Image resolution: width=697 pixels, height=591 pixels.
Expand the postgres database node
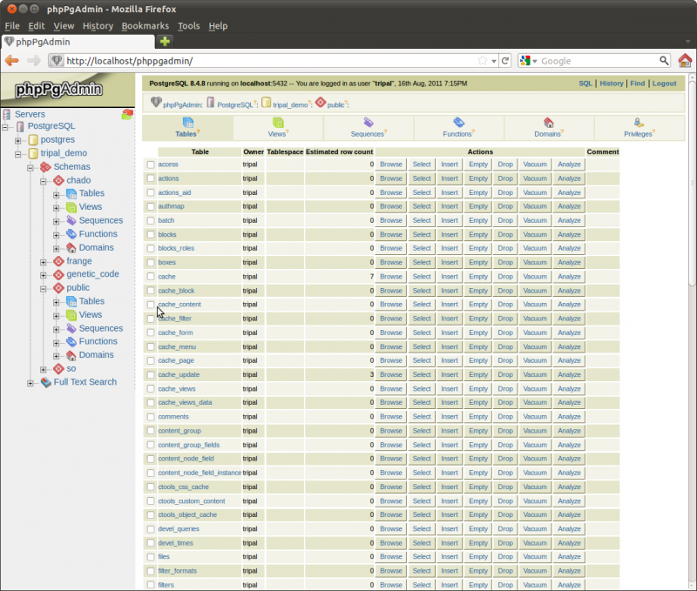point(17,141)
